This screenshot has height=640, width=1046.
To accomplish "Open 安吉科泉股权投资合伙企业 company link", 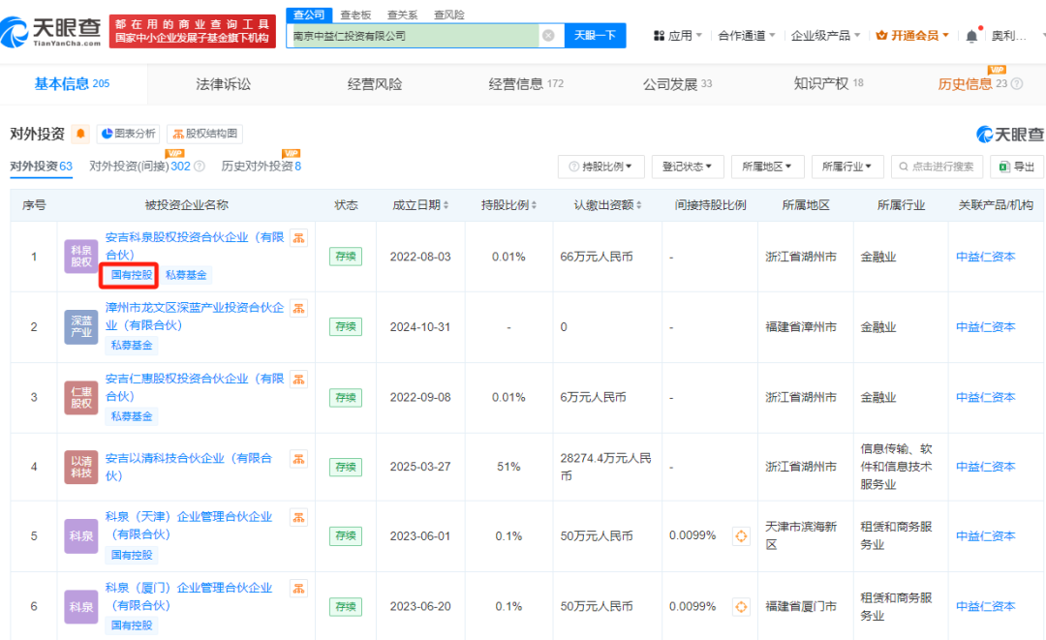I will click(195, 246).
